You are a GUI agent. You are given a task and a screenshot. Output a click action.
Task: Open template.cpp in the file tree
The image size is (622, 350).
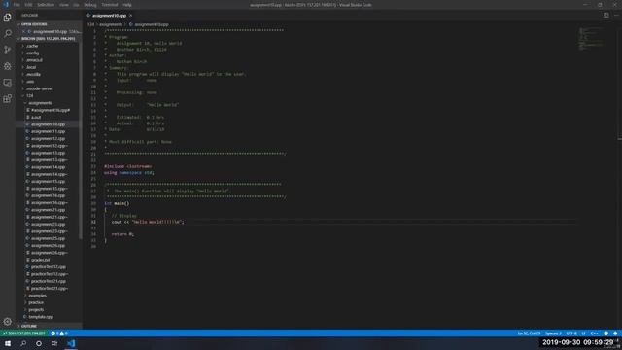[x=41, y=317]
